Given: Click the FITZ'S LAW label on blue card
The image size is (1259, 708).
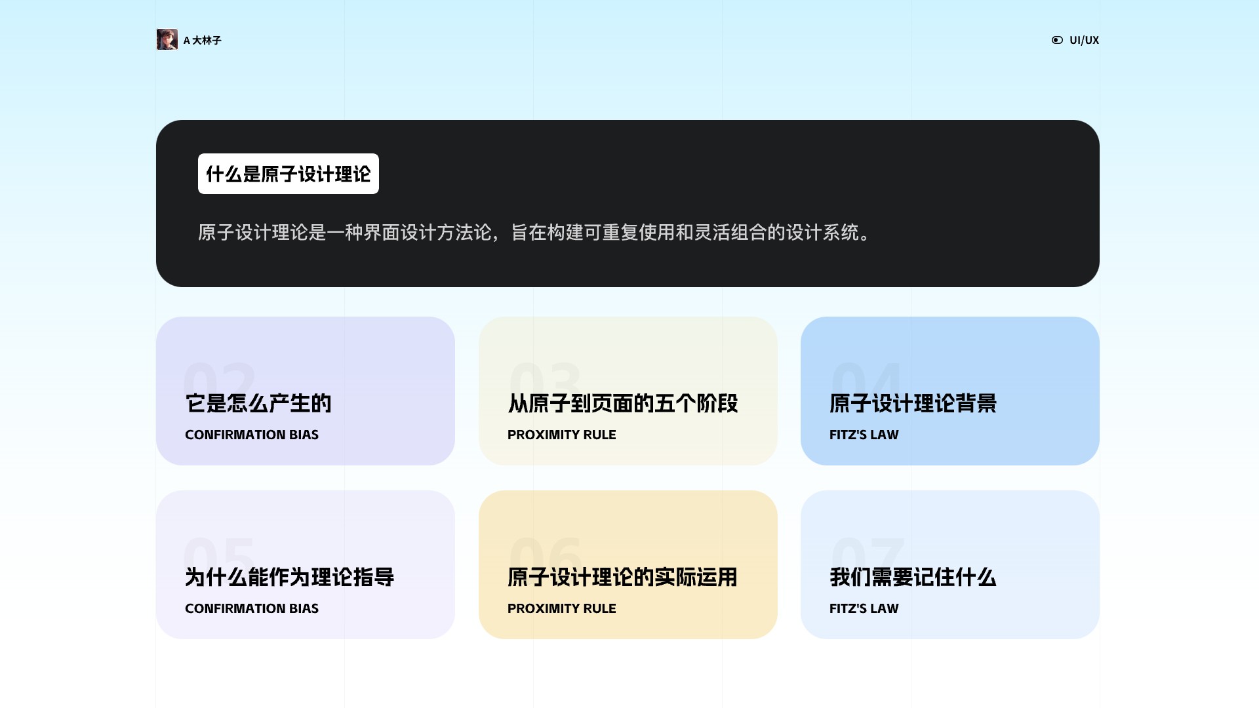Looking at the screenshot, I should click(x=864, y=435).
